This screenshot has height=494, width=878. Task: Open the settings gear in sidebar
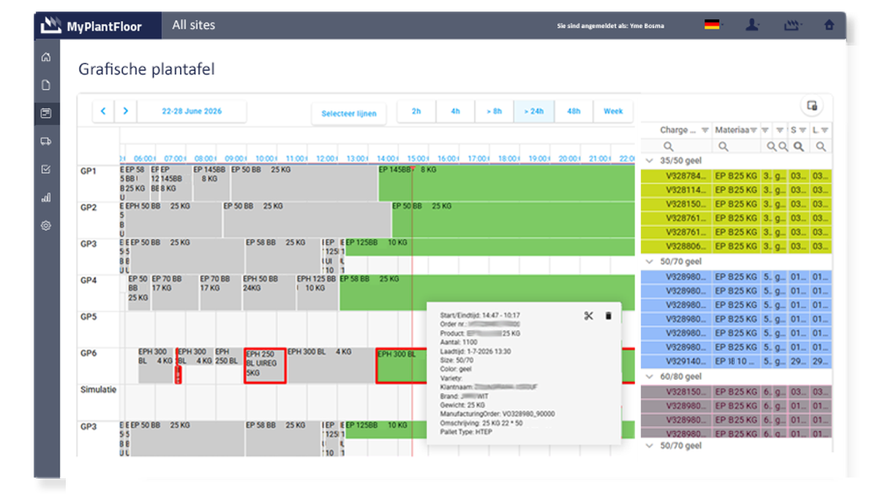click(x=46, y=225)
